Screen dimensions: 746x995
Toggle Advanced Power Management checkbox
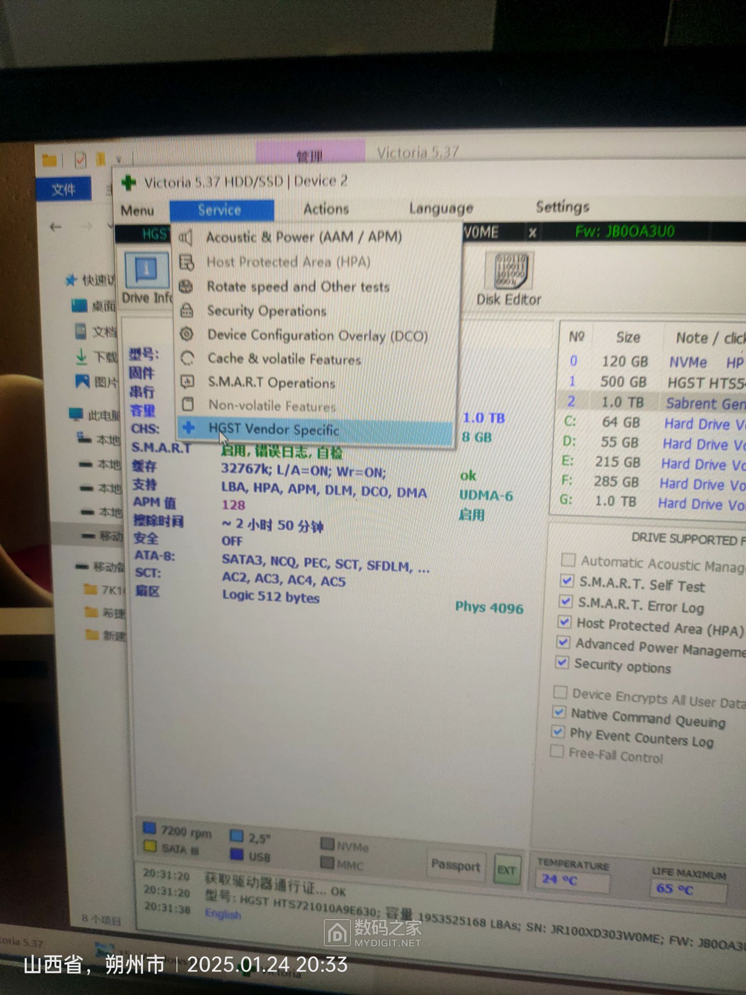click(x=563, y=642)
